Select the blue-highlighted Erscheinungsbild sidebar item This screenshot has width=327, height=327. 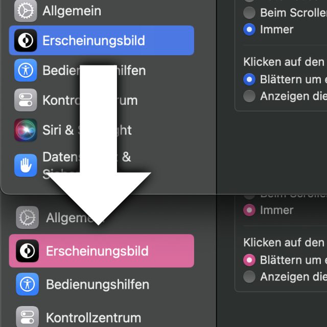click(x=102, y=40)
